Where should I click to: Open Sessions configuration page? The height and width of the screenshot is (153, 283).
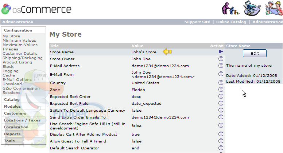click(11, 92)
